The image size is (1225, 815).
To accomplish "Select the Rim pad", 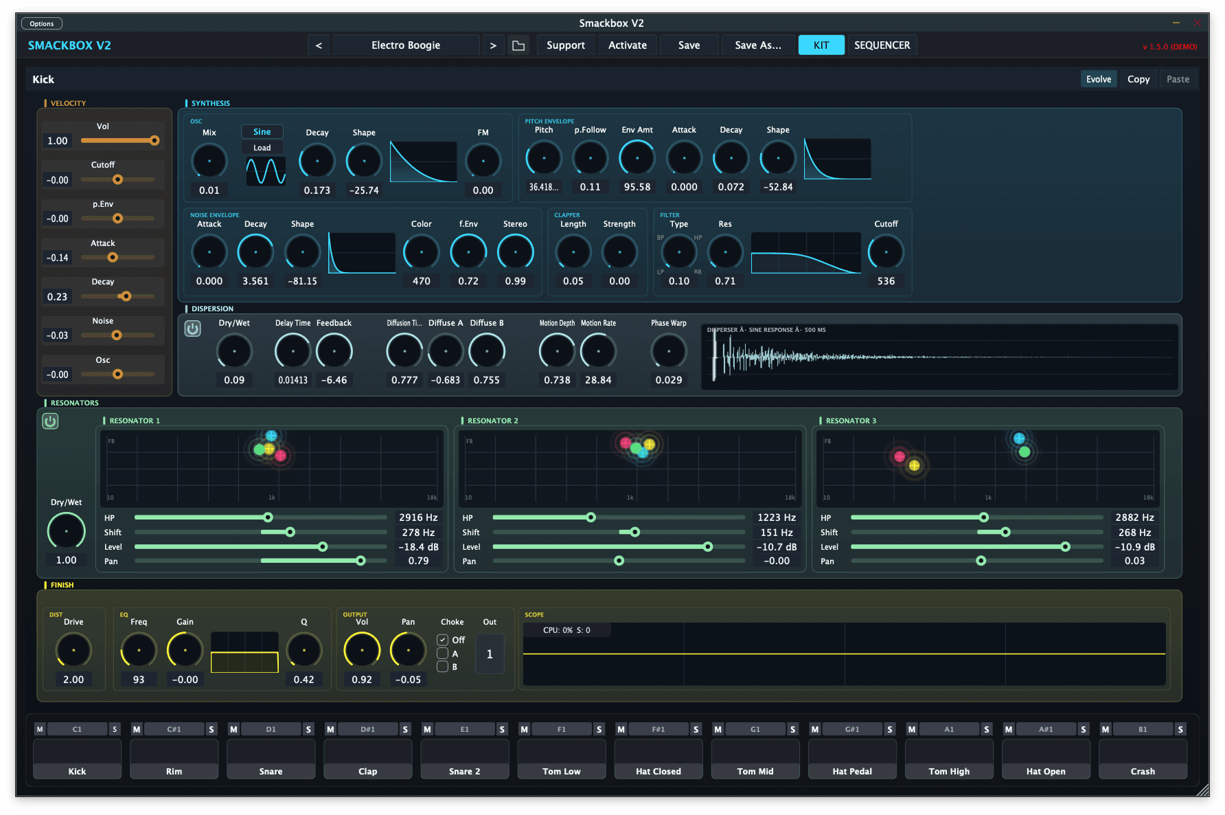I will (x=174, y=759).
